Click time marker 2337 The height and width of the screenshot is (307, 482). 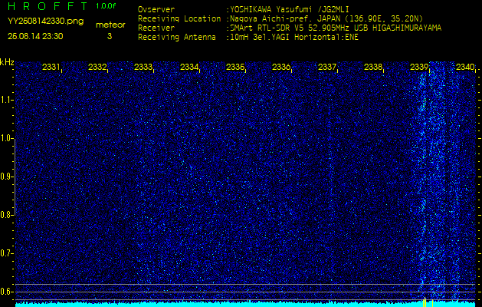(x=327, y=67)
